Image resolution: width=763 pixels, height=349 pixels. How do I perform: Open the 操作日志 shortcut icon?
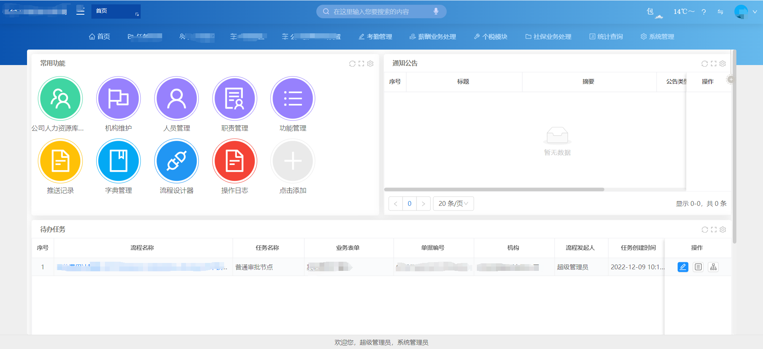(x=234, y=161)
